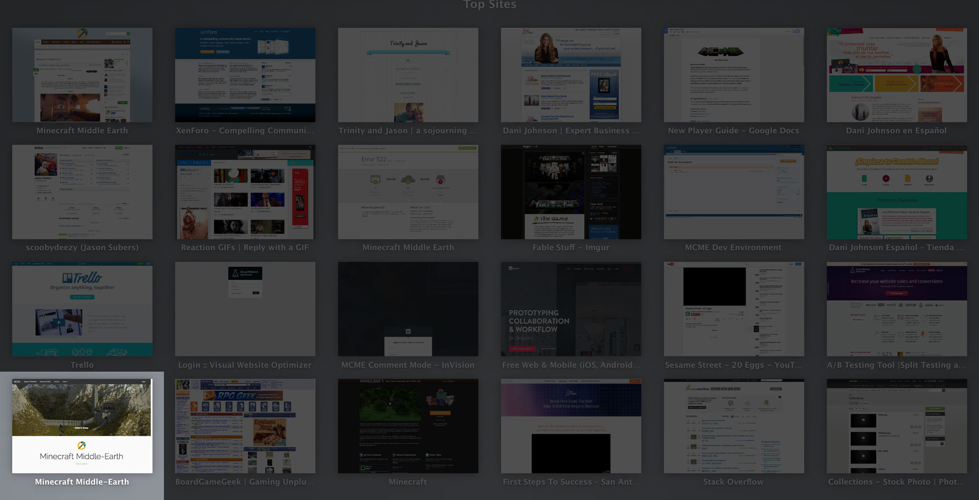Open the Error 522 Minecraft Middle Earth thumbnail

[408, 192]
